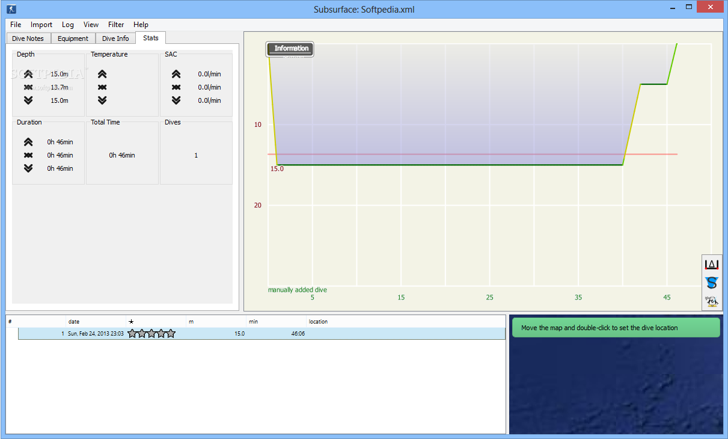Open the Import menu
728x439 pixels.
[x=41, y=25]
